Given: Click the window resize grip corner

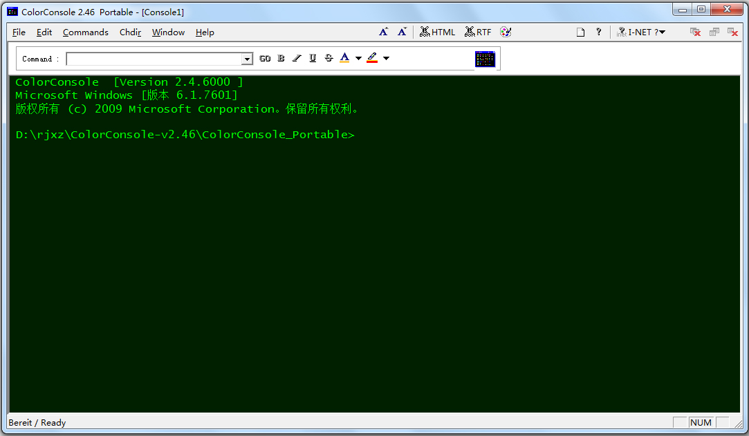Looking at the screenshot, I should tap(739, 423).
